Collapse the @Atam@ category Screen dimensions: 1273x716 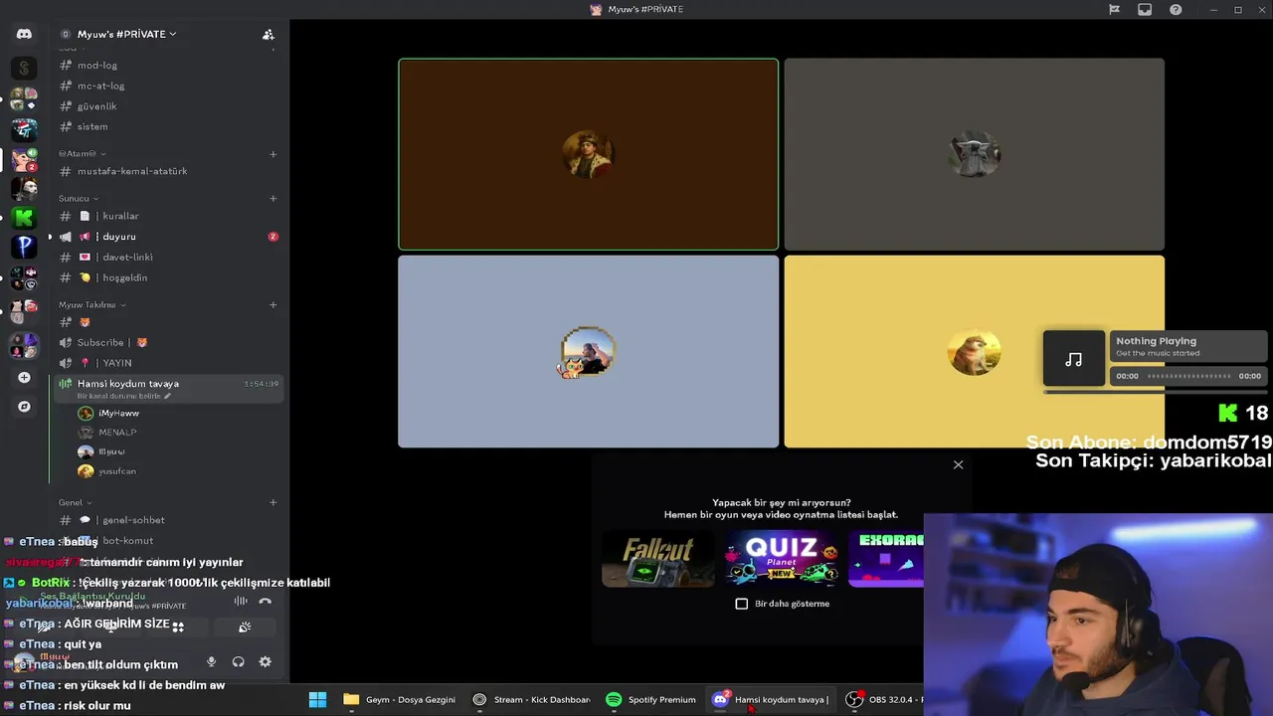(x=82, y=154)
